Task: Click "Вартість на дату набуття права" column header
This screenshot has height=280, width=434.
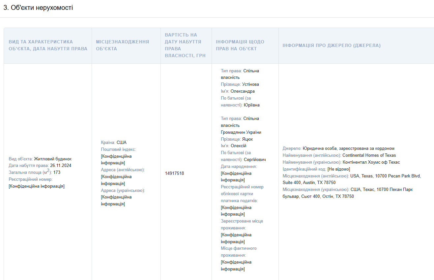Action: tap(185, 45)
